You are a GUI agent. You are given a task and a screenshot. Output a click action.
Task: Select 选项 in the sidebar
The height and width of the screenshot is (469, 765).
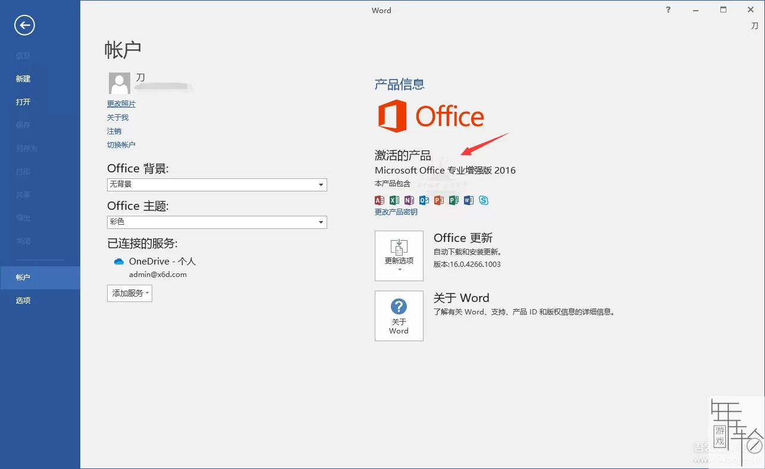tap(40, 301)
